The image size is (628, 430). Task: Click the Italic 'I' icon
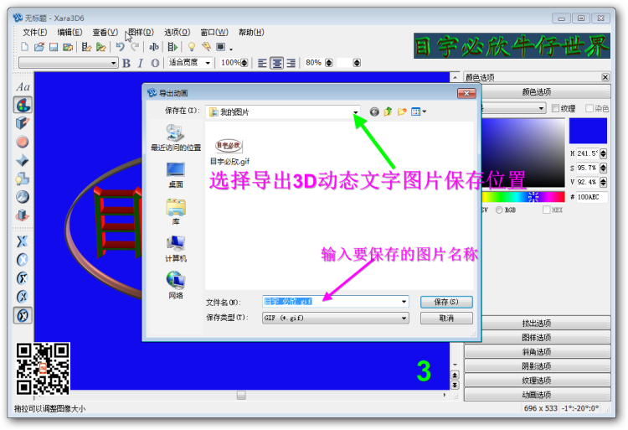(140, 63)
